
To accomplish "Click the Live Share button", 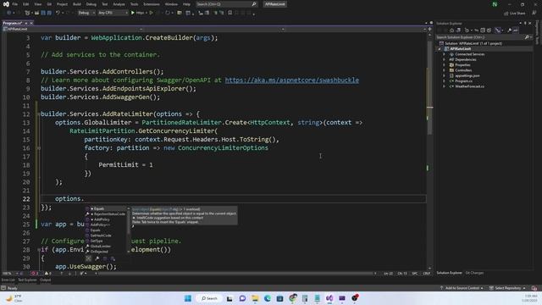I will pyautogui.click(x=514, y=14).
